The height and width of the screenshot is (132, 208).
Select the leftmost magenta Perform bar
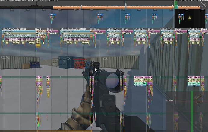pyautogui.click(x=52, y=31)
